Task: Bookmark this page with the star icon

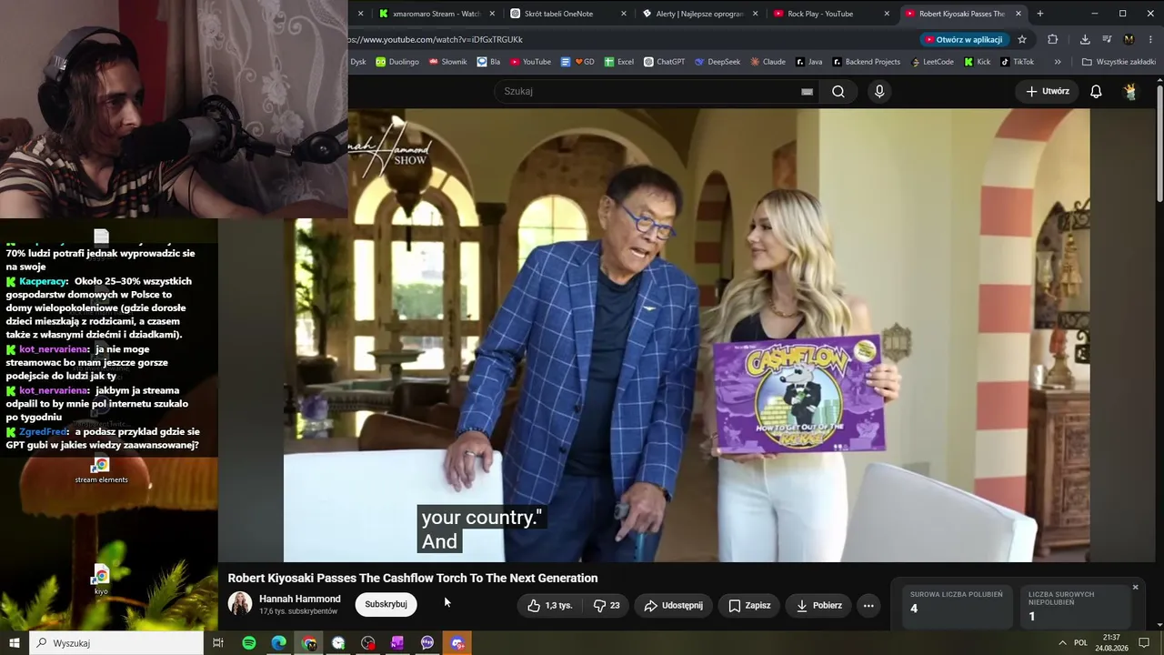Action: (x=1022, y=39)
